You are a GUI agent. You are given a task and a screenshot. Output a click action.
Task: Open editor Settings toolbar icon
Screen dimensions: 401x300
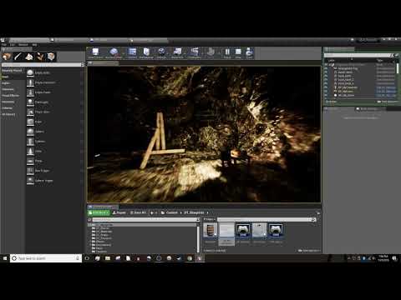pyautogui.click(x=161, y=52)
